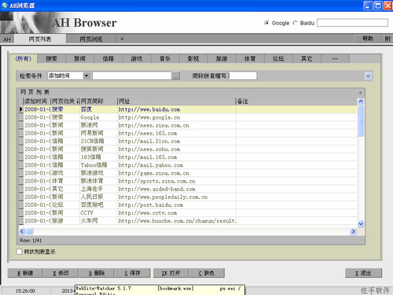Sort by the 网页简称 column header
393x295 pixels.
[x=98, y=101]
